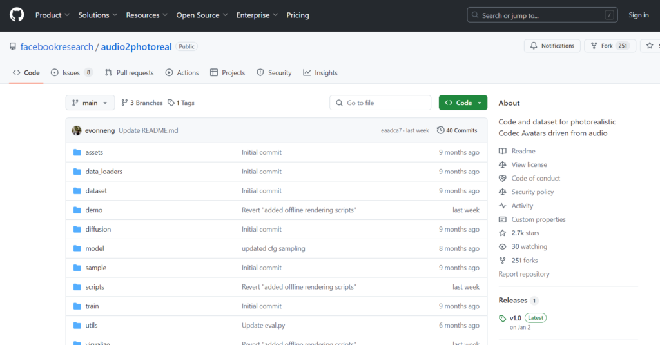Image resolution: width=660 pixels, height=345 pixels.
Task: Switch to the Actions tab
Action: 182,73
